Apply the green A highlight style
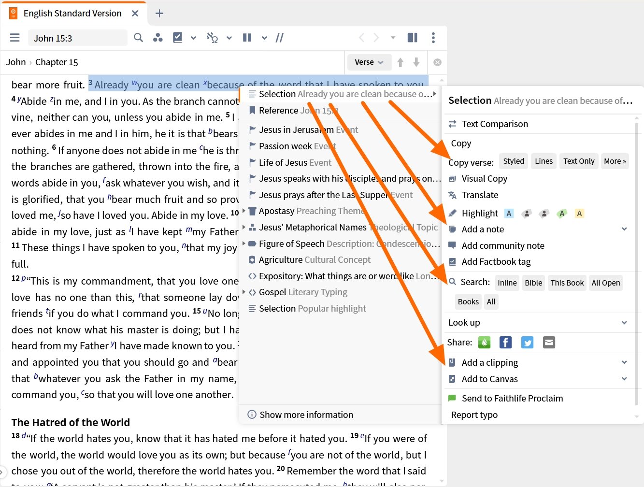644x487 pixels. tap(562, 214)
